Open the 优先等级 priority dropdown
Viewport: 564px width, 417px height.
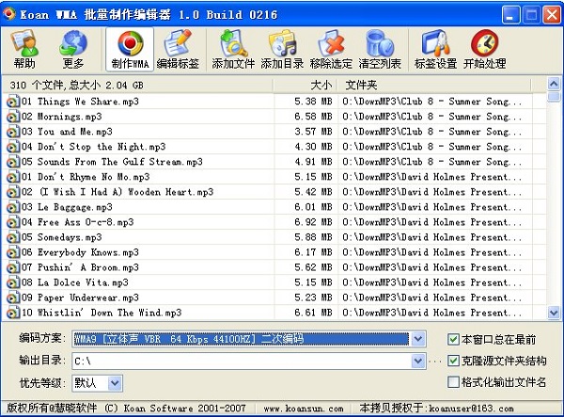point(115,383)
